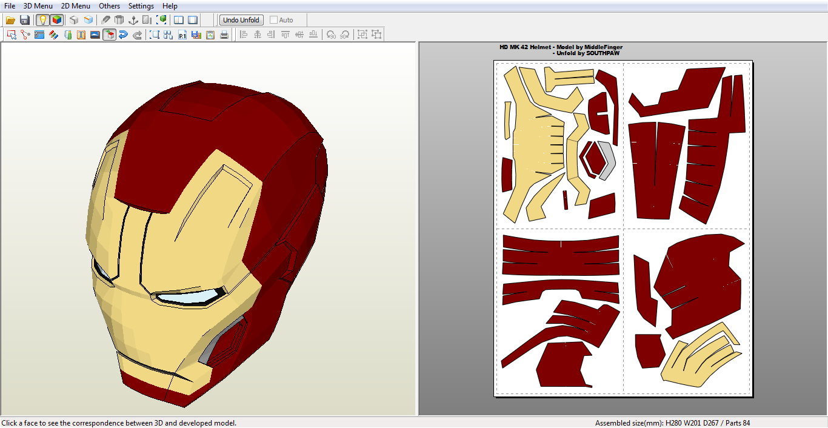Select the Input Text 'T' tool

tap(81, 35)
